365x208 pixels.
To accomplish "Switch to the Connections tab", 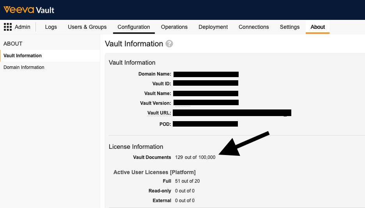I will click(x=254, y=27).
